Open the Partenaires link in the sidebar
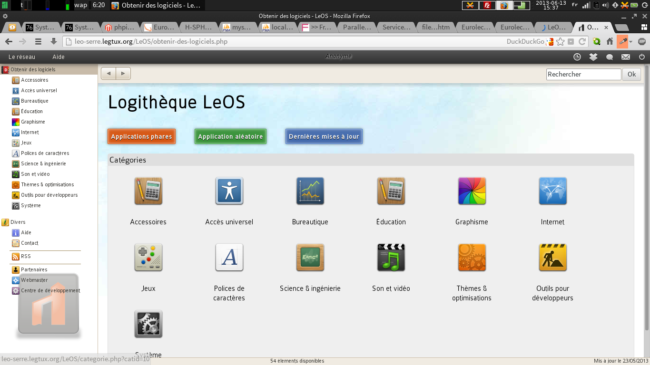 click(x=34, y=269)
